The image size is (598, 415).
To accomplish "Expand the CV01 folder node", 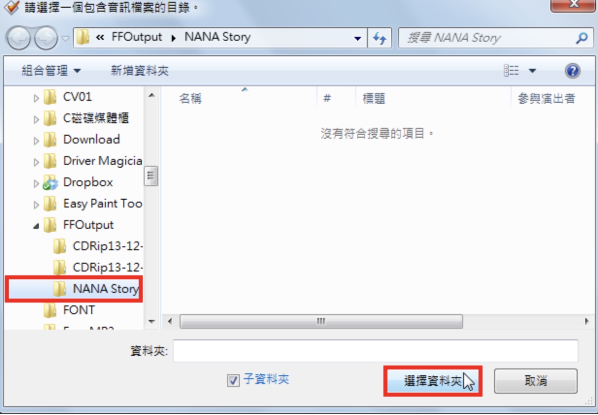I will pos(36,98).
